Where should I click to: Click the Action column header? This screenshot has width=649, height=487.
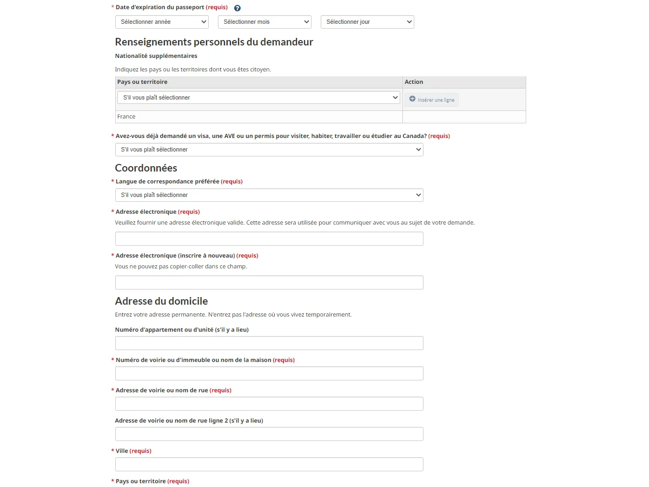[x=414, y=82]
